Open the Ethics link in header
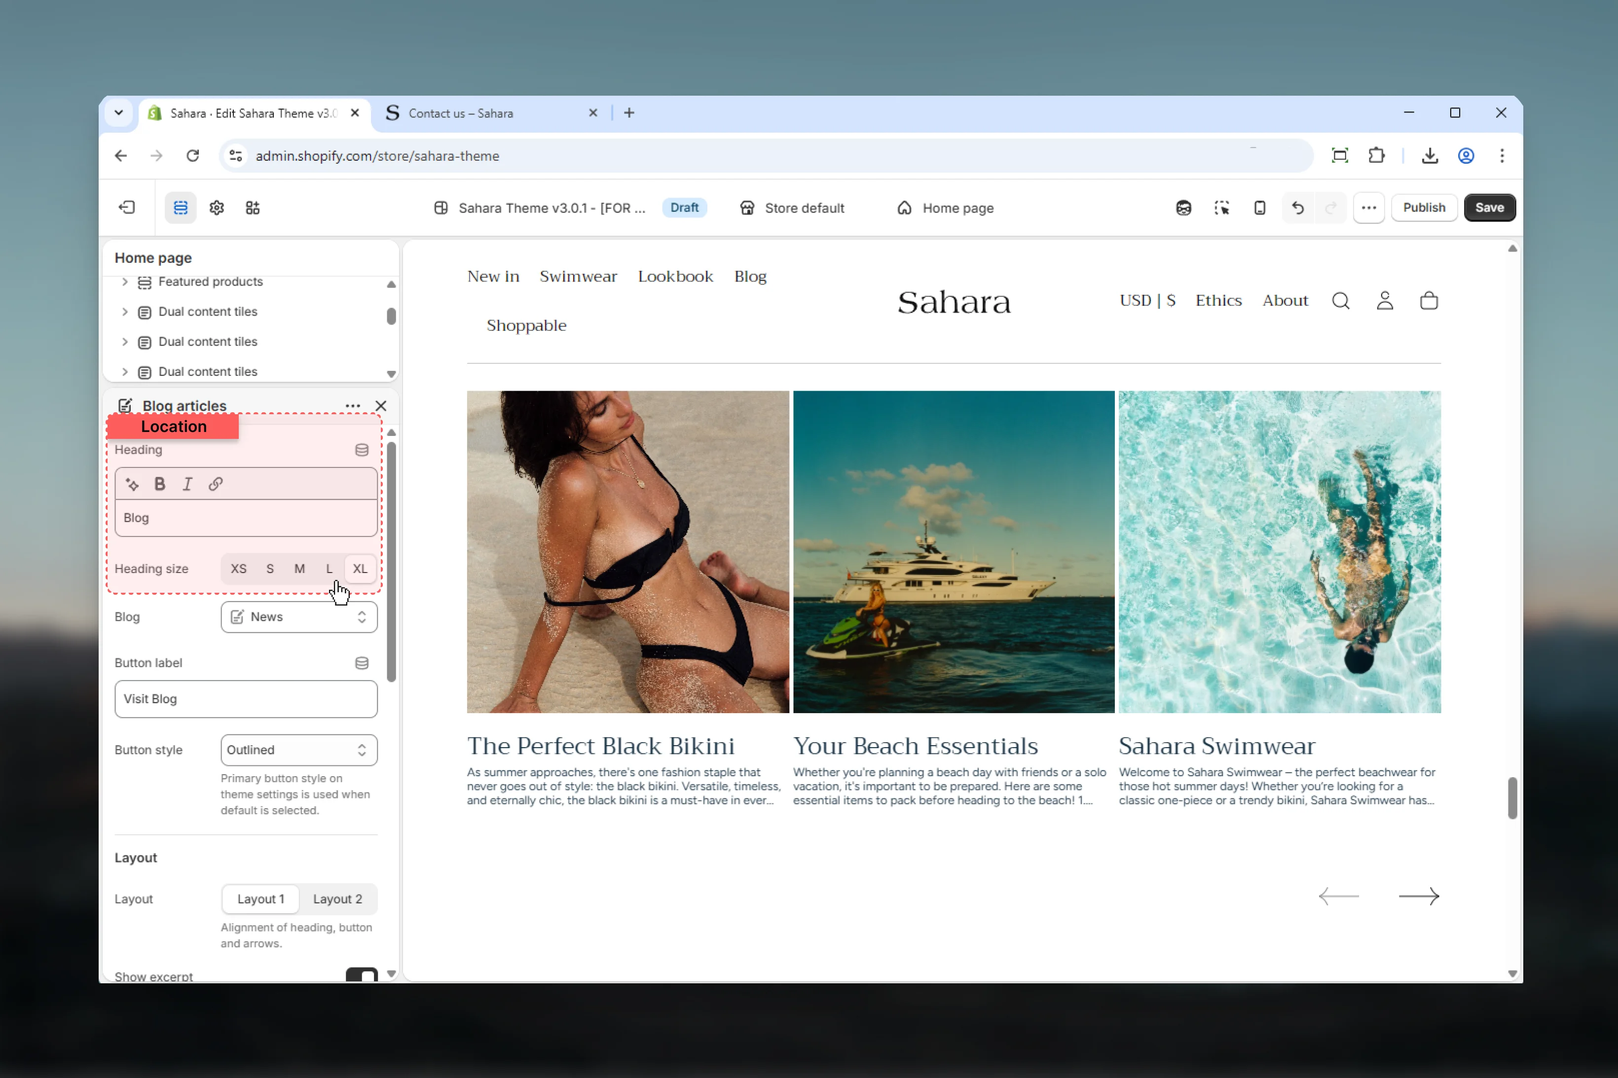The image size is (1618, 1078). pos(1218,300)
